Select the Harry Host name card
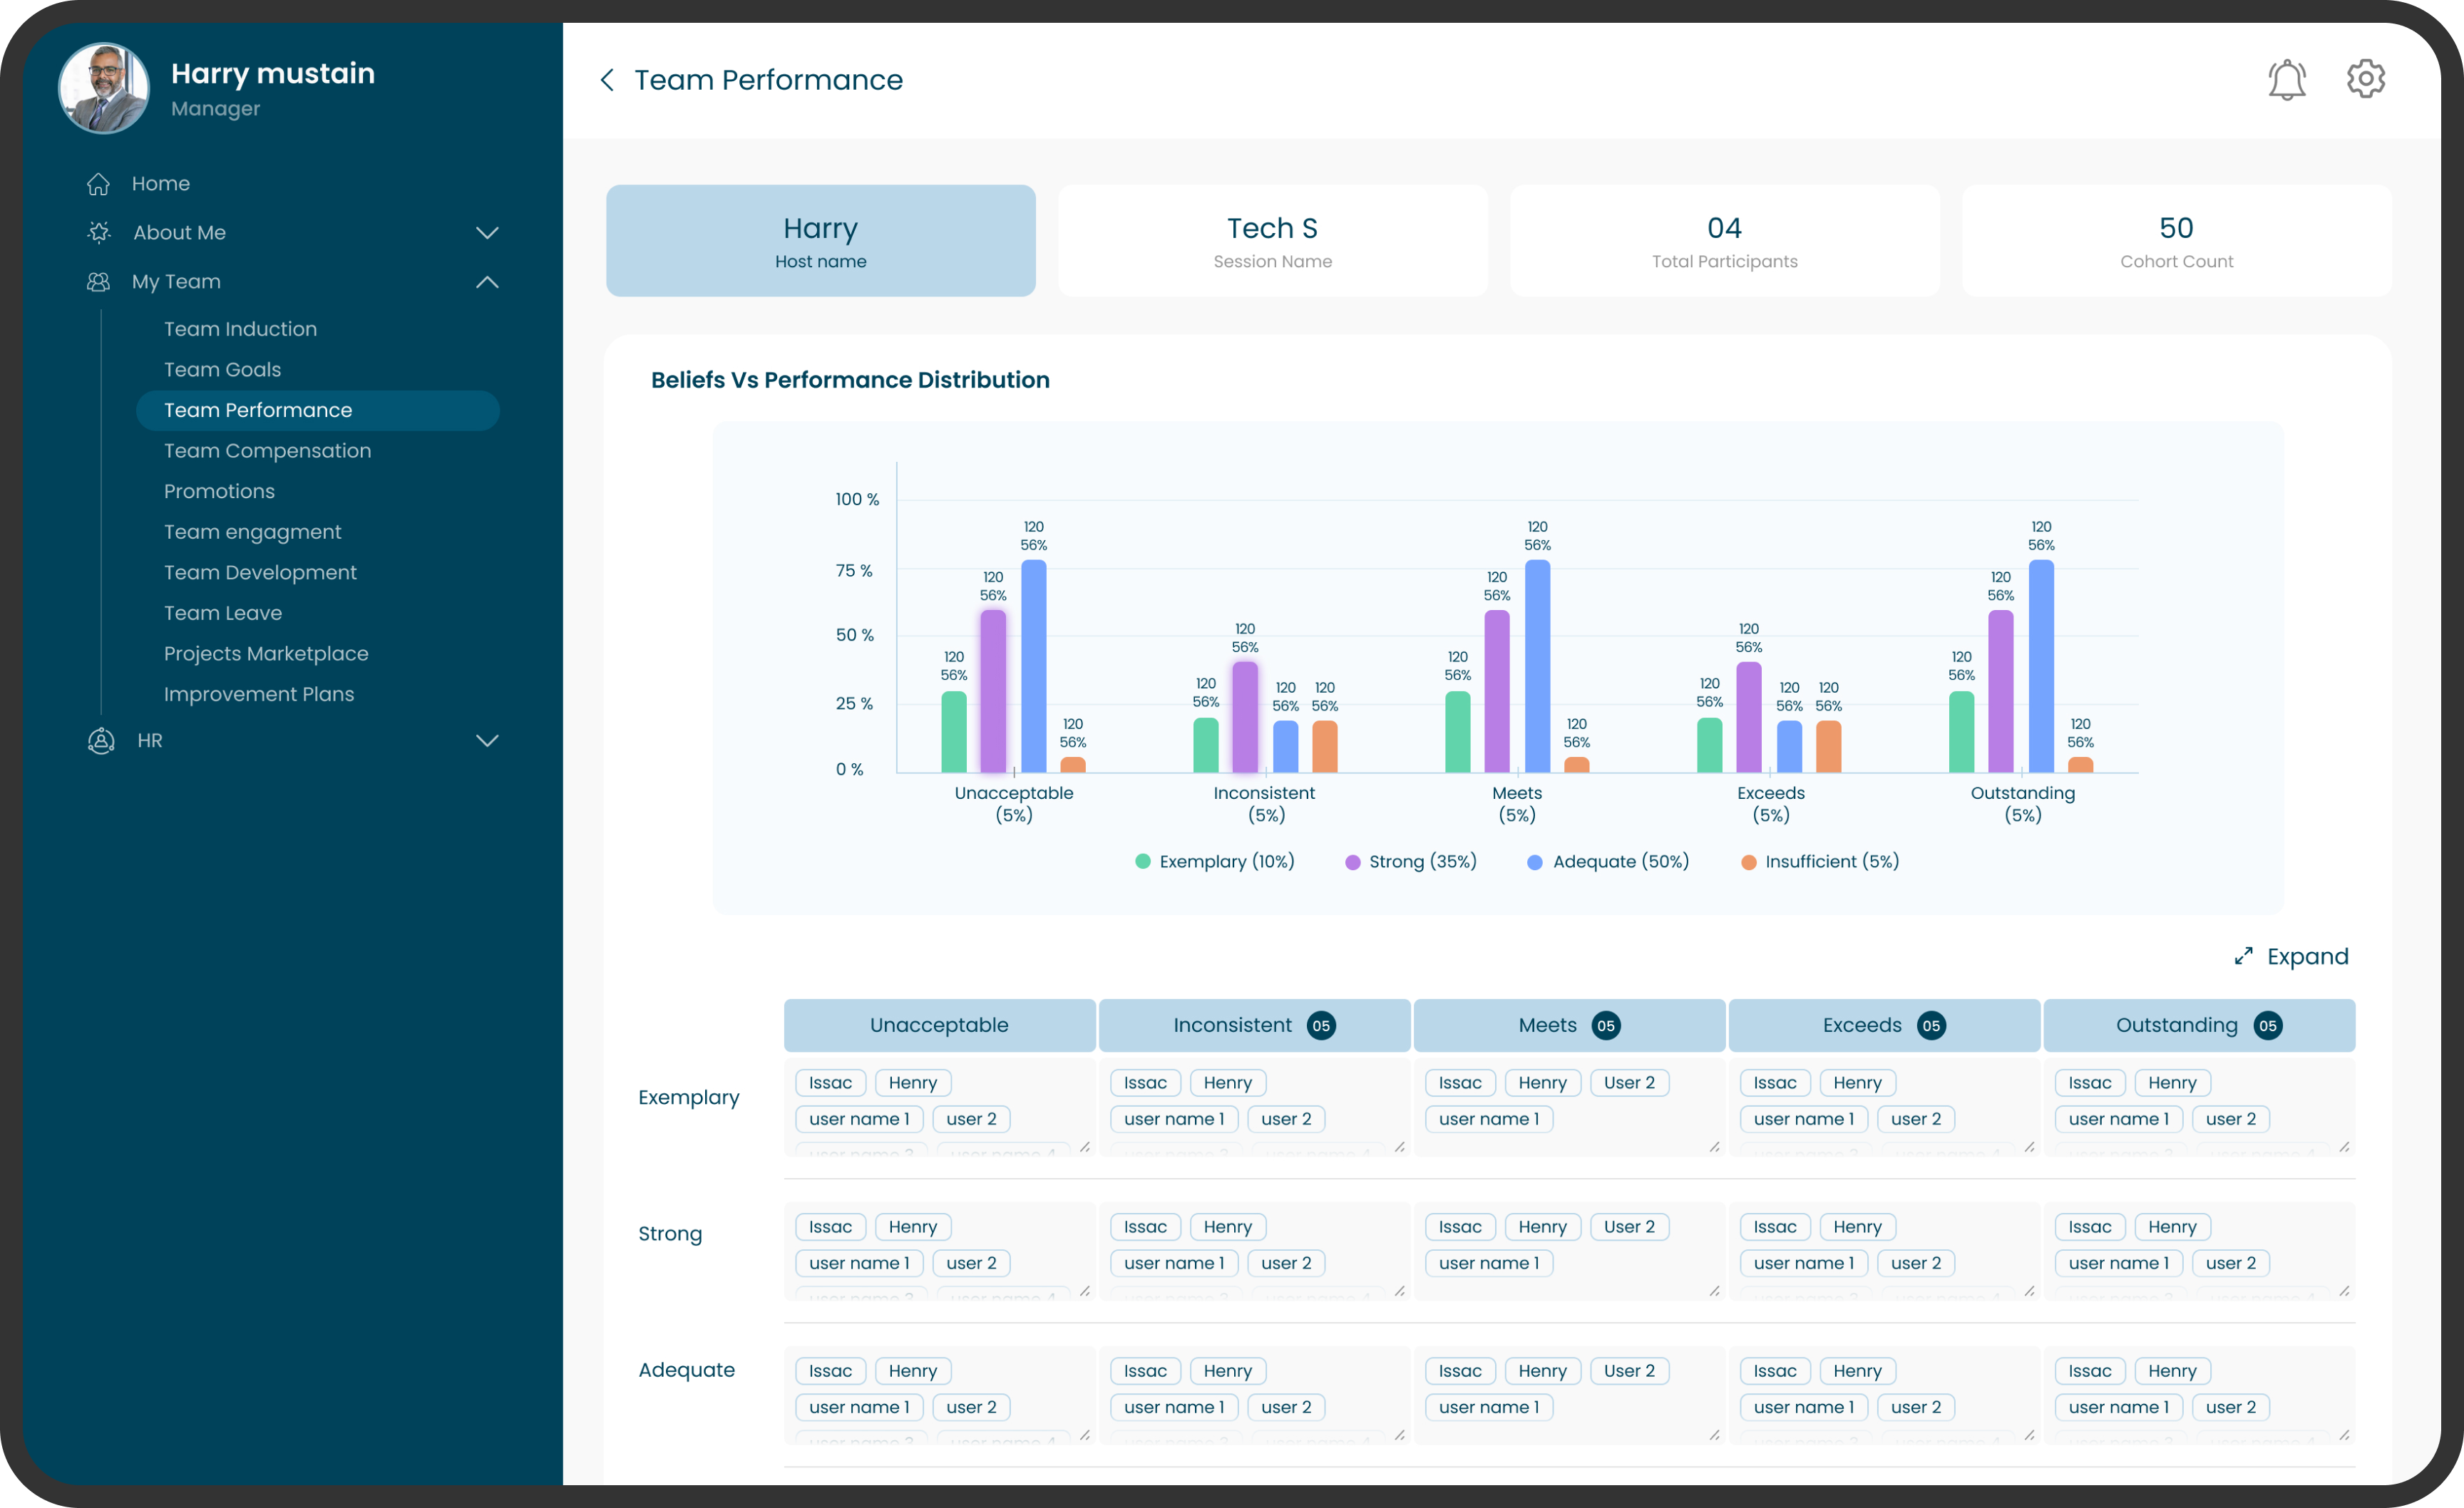The image size is (2464, 1508). 820,241
